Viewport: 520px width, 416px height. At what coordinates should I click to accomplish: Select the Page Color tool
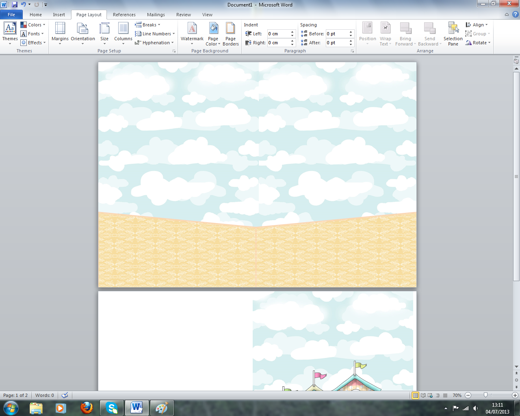[213, 34]
